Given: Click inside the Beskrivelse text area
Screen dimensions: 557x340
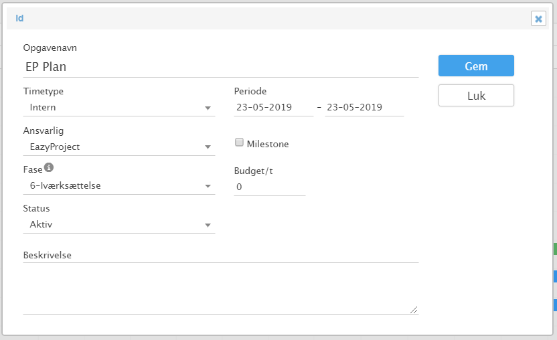Looking at the screenshot, I should tap(221, 288).
